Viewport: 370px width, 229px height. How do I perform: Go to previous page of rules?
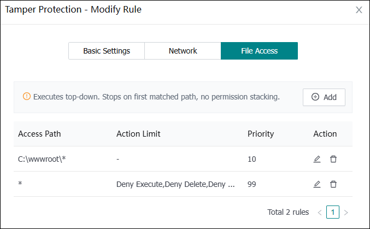coord(320,212)
